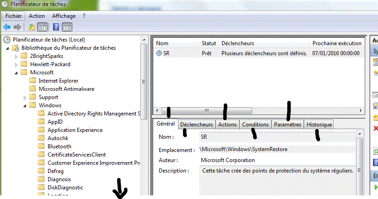Open the Fichier menu
The height and width of the screenshot is (199, 378).
point(14,16)
